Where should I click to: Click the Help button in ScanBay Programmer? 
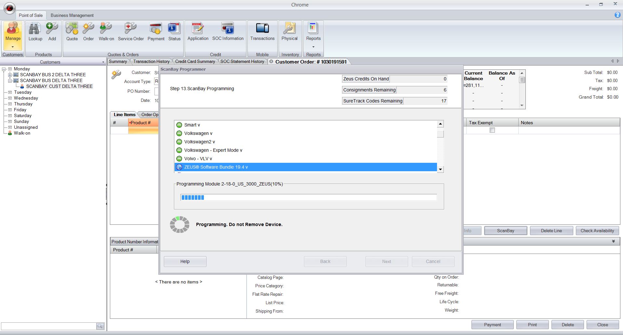click(x=185, y=261)
